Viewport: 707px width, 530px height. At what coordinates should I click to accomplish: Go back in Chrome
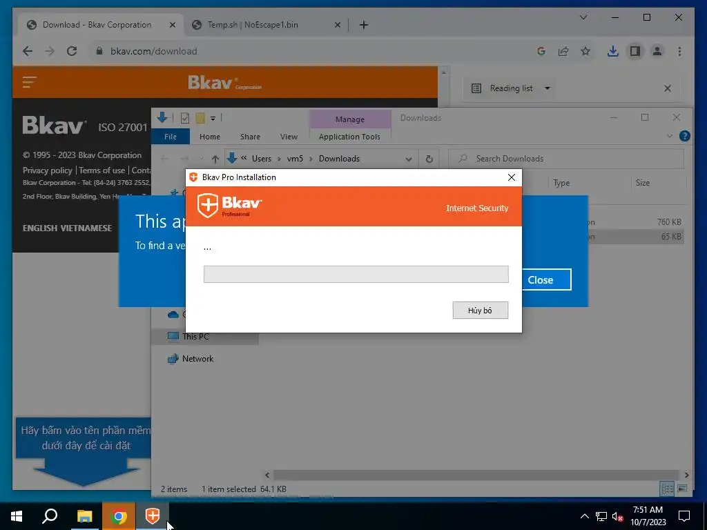click(28, 51)
